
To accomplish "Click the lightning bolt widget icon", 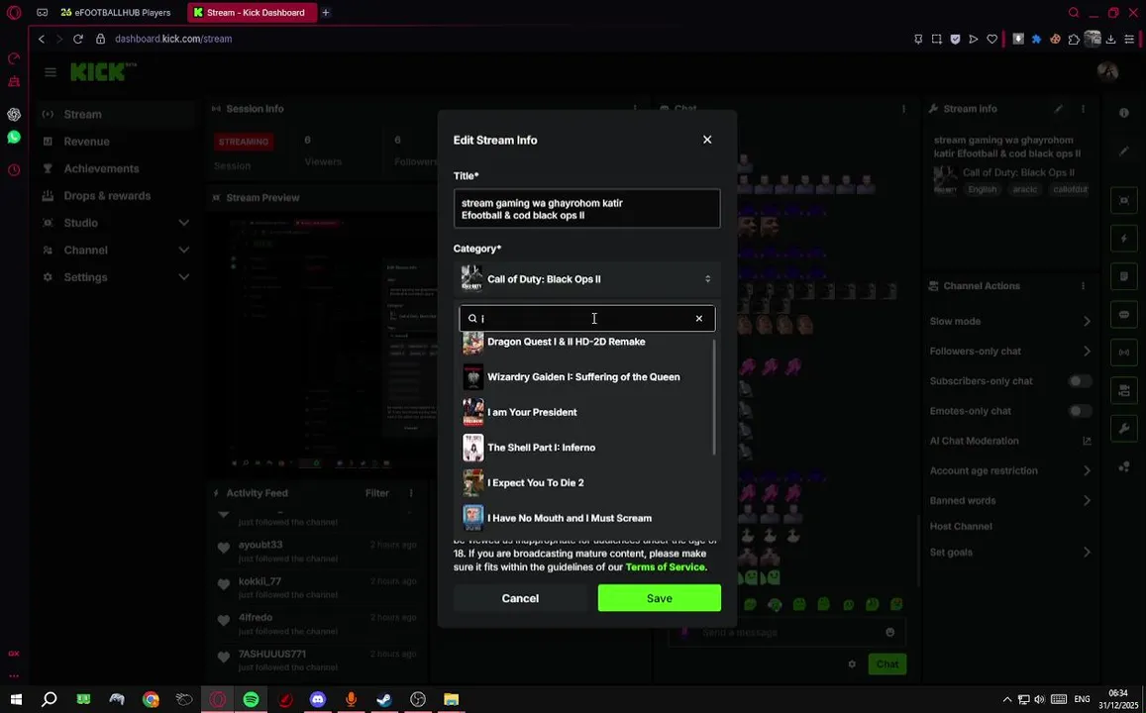I will pyautogui.click(x=1124, y=239).
